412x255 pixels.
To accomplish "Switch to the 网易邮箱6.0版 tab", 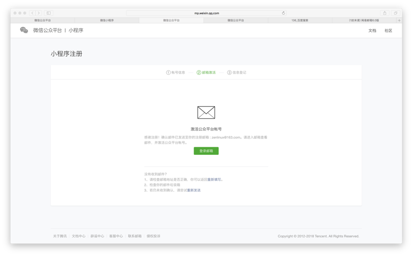I will pyautogui.click(x=364, y=20).
